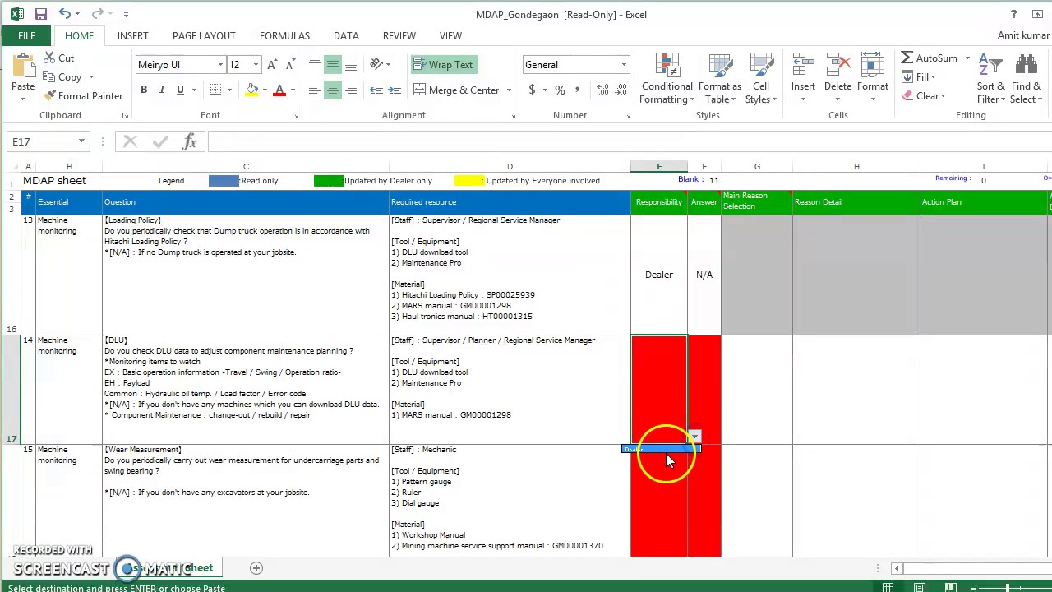Toggle Italic formatting
The width and height of the screenshot is (1052, 592).
tap(162, 90)
